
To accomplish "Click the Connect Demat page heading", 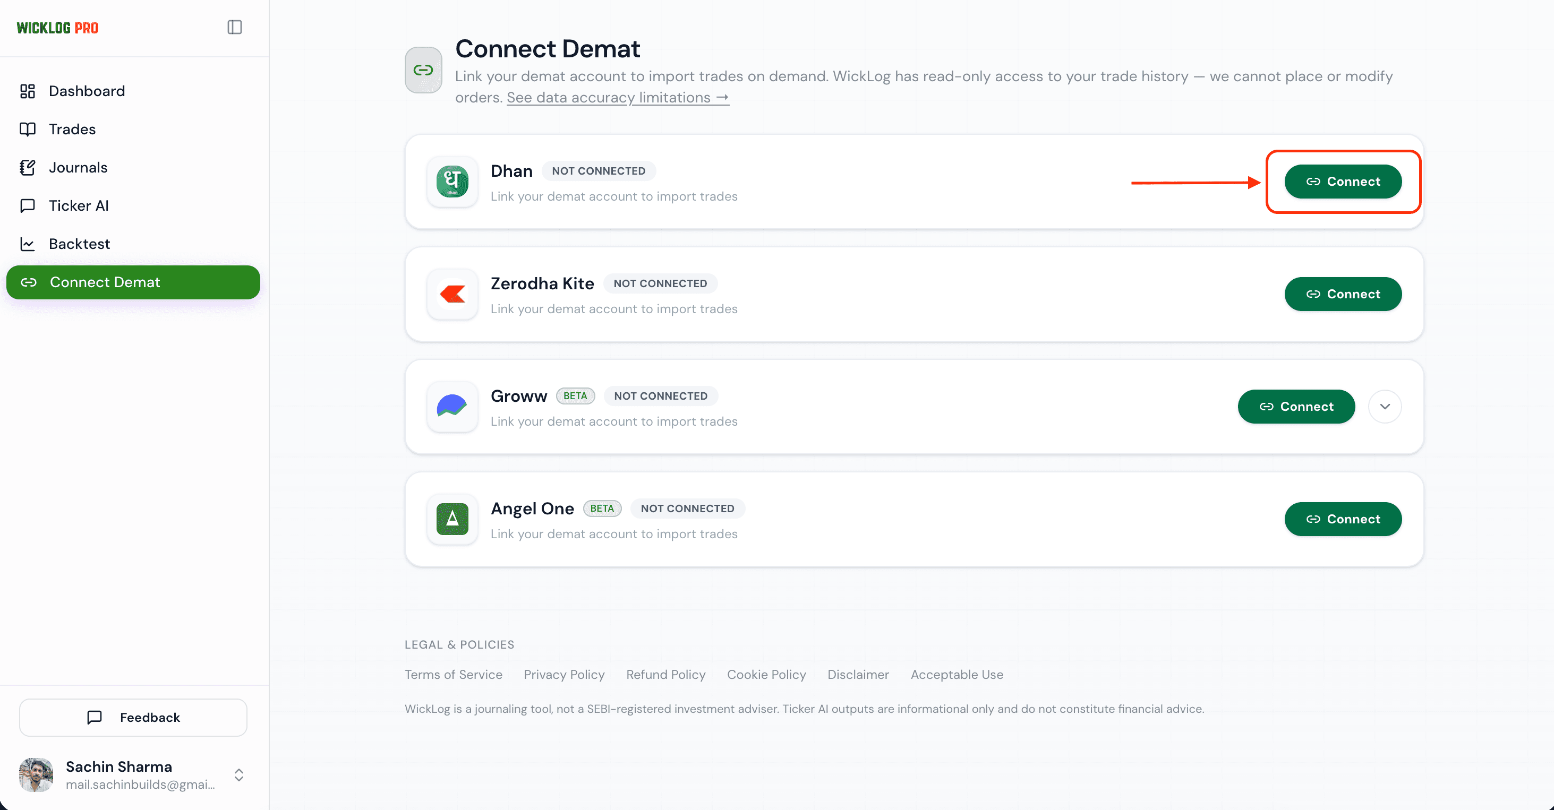I will pos(547,49).
